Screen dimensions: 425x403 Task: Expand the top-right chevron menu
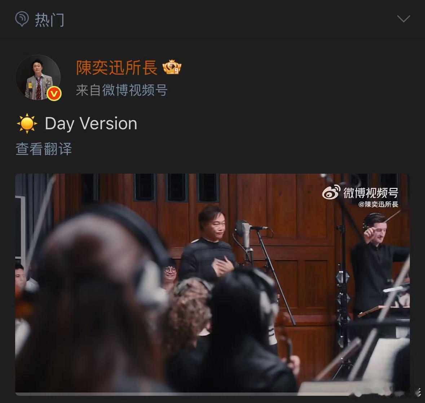(403, 19)
